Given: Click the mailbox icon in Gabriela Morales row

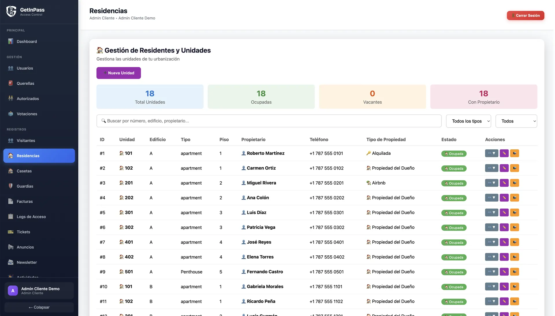Looking at the screenshot, I should [x=515, y=287].
